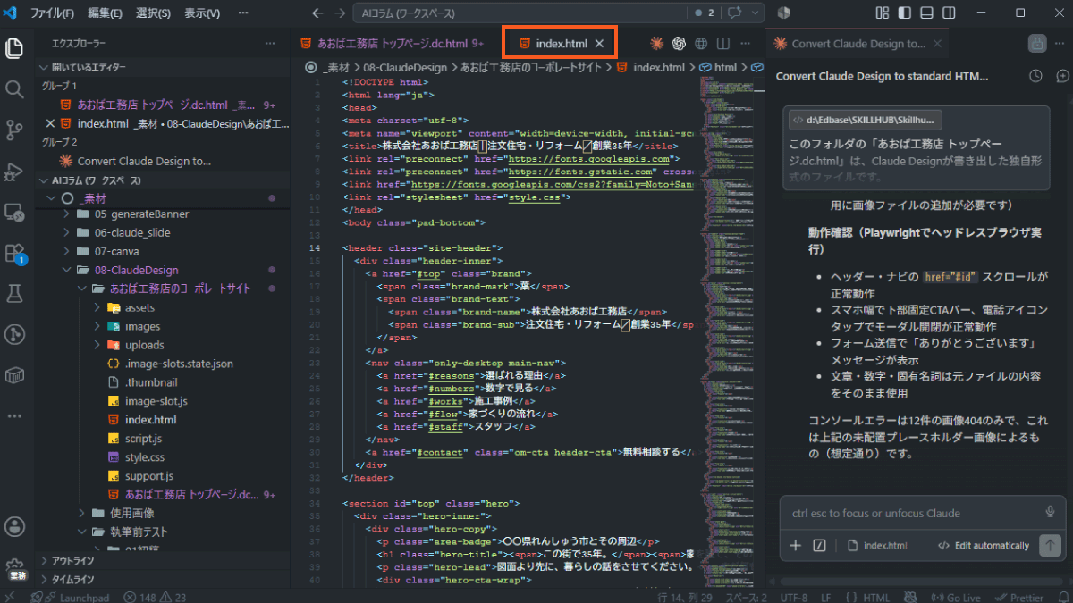
Task: Open the 表示(V) menu
Action: (202, 13)
